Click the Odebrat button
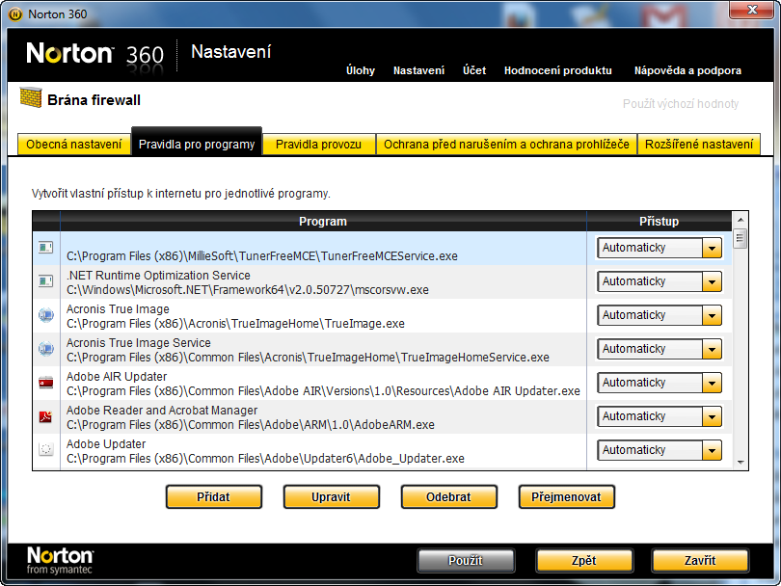 point(448,497)
